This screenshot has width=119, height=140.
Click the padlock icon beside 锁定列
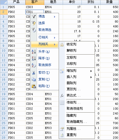pos(62,45)
